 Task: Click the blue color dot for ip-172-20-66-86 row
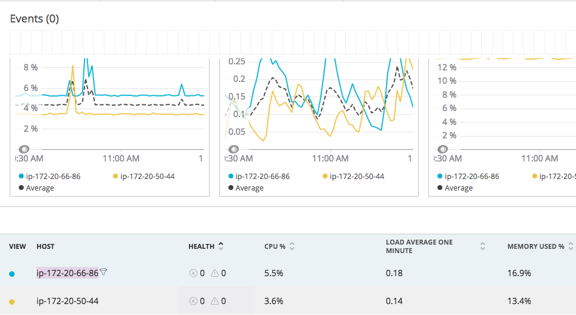(x=12, y=274)
